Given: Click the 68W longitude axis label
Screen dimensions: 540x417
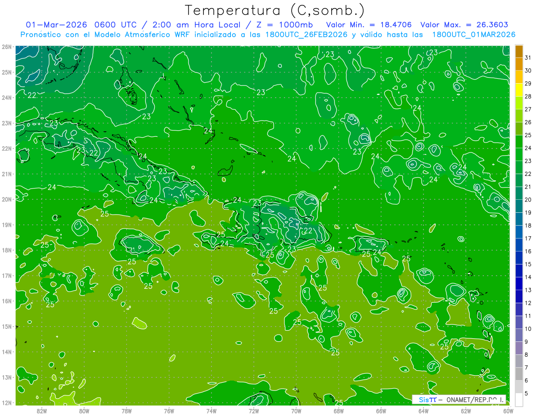Looking at the screenshot, I should point(338,411).
